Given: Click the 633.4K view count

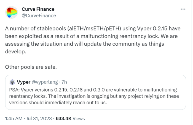Looking at the screenshot, I should pyautogui.click(x=64, y=118).
